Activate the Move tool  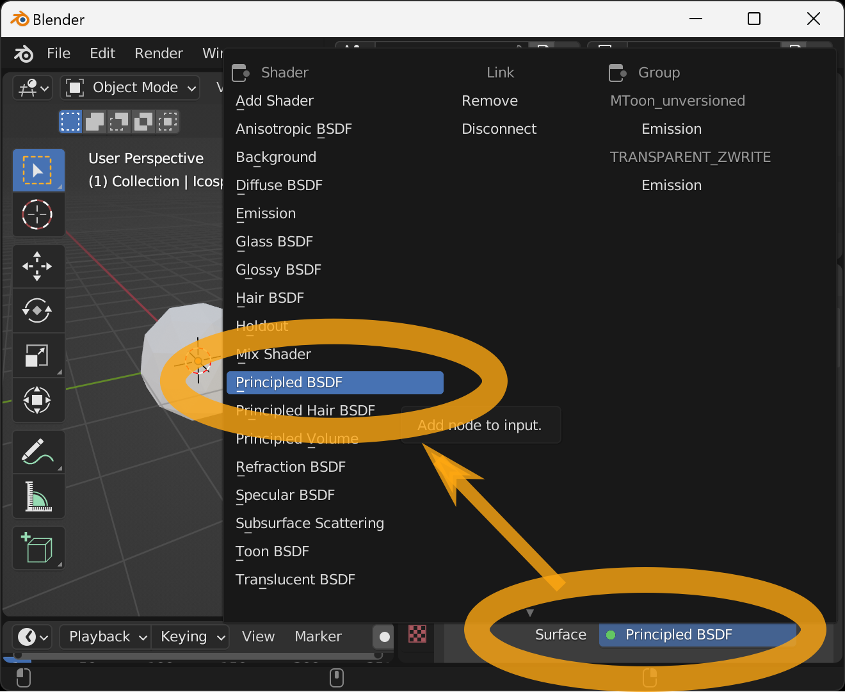coord(38,266)
